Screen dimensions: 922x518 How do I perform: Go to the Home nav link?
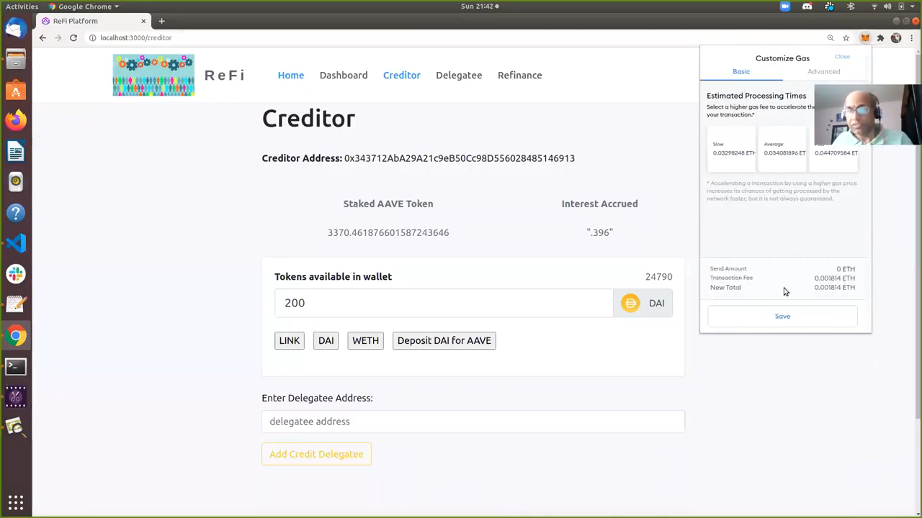291,75
